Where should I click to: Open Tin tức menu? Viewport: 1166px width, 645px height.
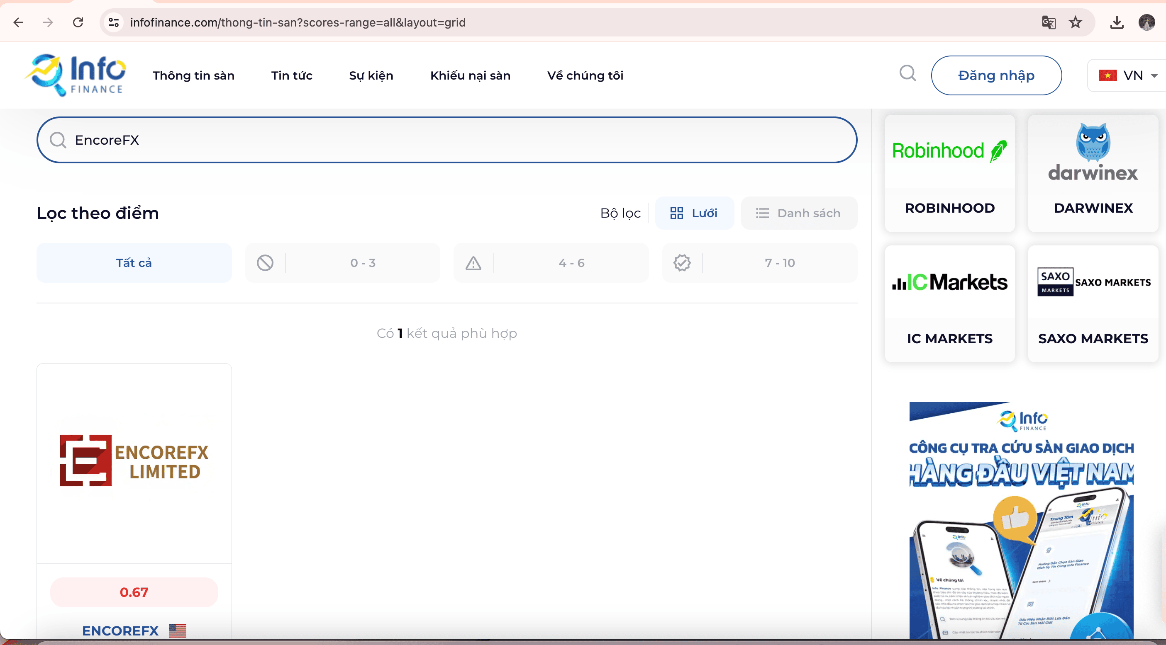(291, 75)
